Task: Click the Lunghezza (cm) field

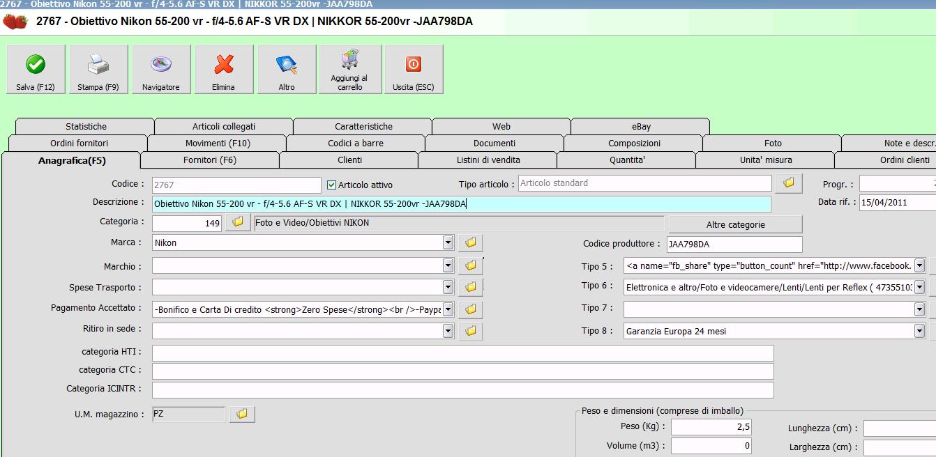Action: pos(900,429)
